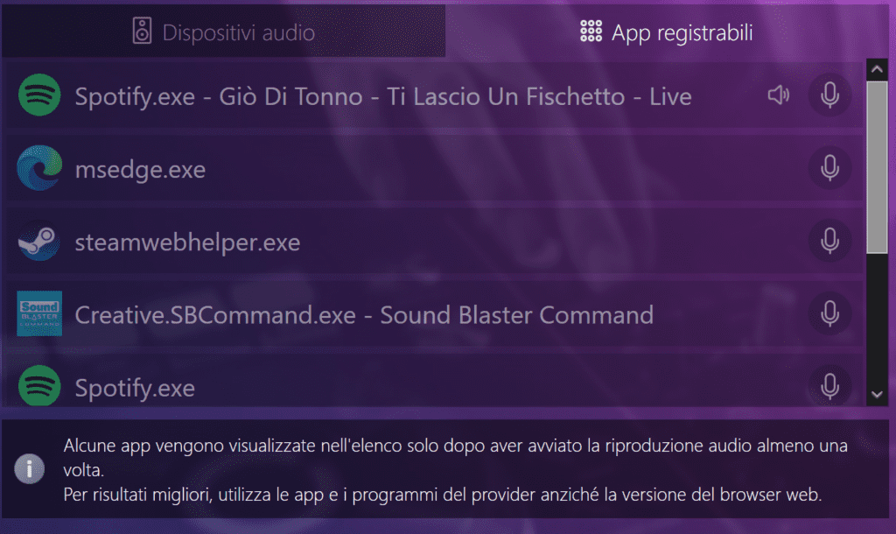This screenshot has height=534, width=896.
Task: Click the Spotify icon on Giò Di Tonno row
Action: click(39, 95)
